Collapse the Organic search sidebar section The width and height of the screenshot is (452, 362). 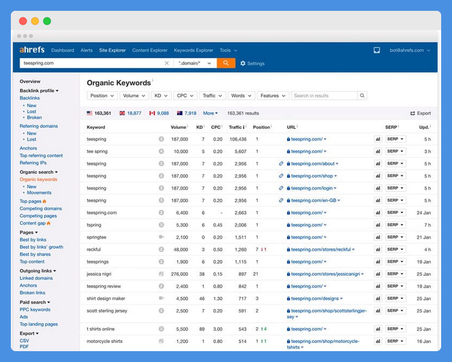point(39,172)
